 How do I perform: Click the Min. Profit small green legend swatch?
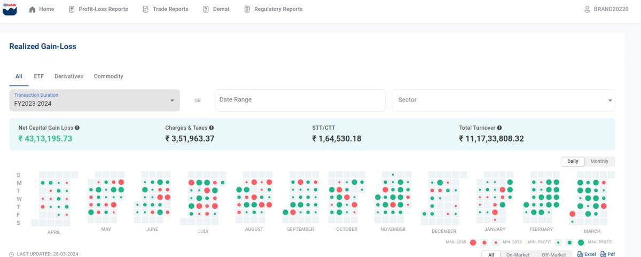pyautogui.click(x=558, y=242)
